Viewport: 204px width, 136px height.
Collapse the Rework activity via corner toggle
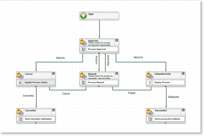tap(117, 74)
